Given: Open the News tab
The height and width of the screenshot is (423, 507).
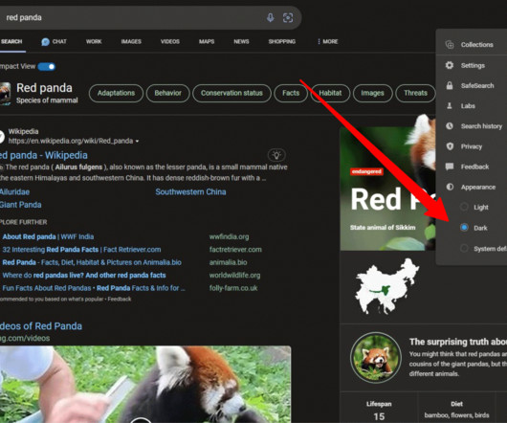Looking at the screenshot, I should pos(241,42).
